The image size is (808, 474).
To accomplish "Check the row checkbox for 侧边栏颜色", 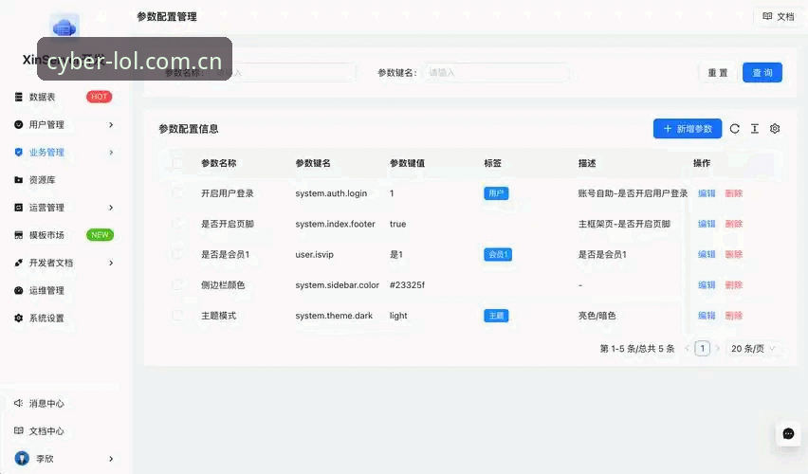I will (177, 285).
